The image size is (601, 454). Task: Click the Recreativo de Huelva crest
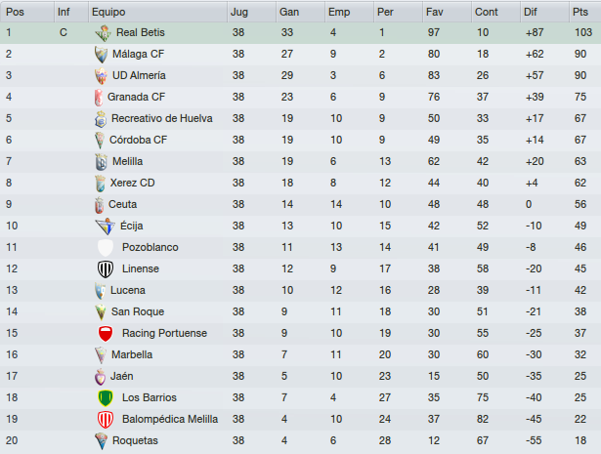click(101, 119)
